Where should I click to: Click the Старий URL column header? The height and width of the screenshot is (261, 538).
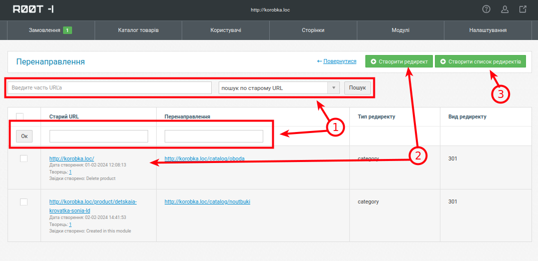[64, 116]
